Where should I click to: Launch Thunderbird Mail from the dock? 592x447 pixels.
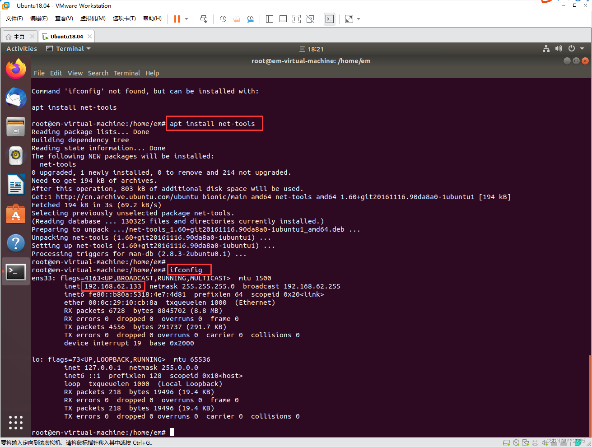pos(16,98)
